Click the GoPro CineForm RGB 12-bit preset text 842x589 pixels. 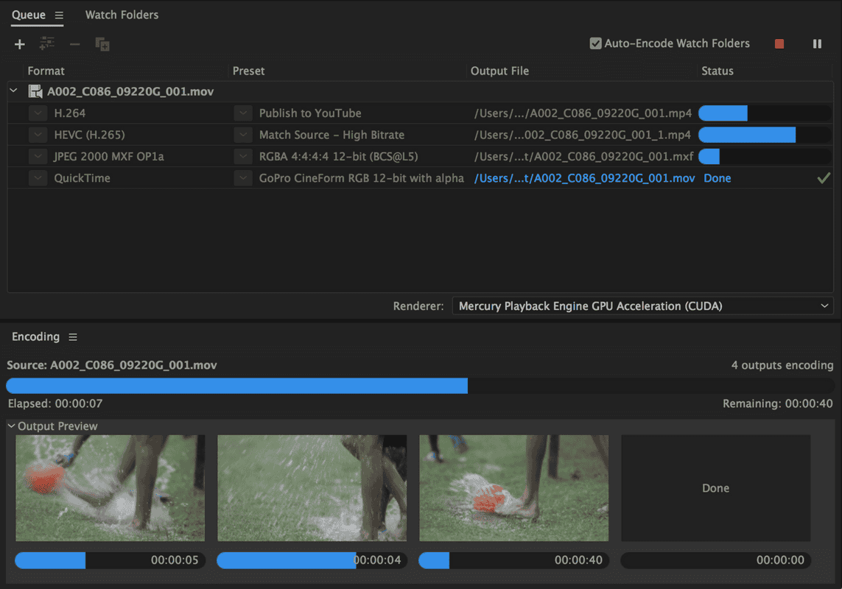click(362, 178)
